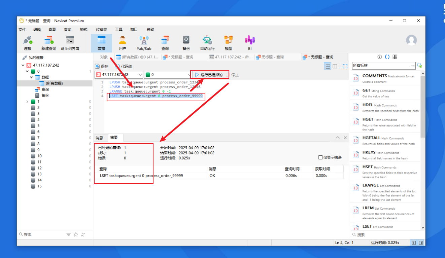The height and width of the screenshot is (258, 445).
Task: Expand database 1 tree node
Action: pos(27,102)
